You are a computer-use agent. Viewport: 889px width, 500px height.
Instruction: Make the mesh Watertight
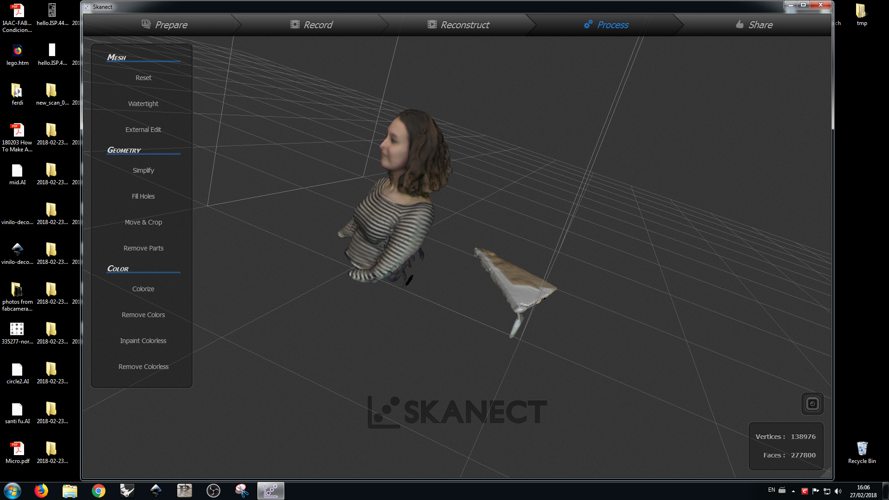(143, 104)
